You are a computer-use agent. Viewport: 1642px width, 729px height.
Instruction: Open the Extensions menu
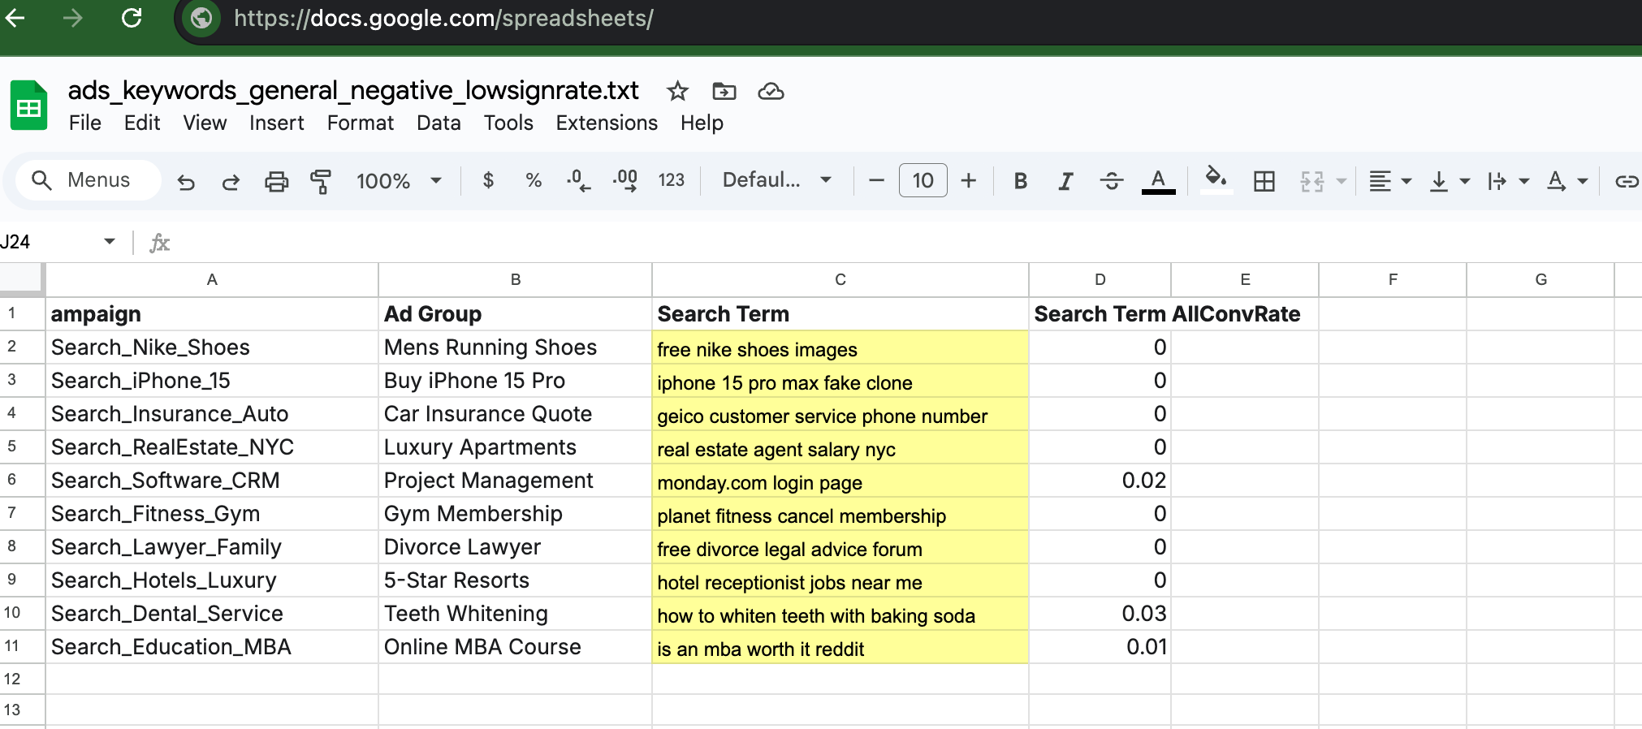pos(607,123)
